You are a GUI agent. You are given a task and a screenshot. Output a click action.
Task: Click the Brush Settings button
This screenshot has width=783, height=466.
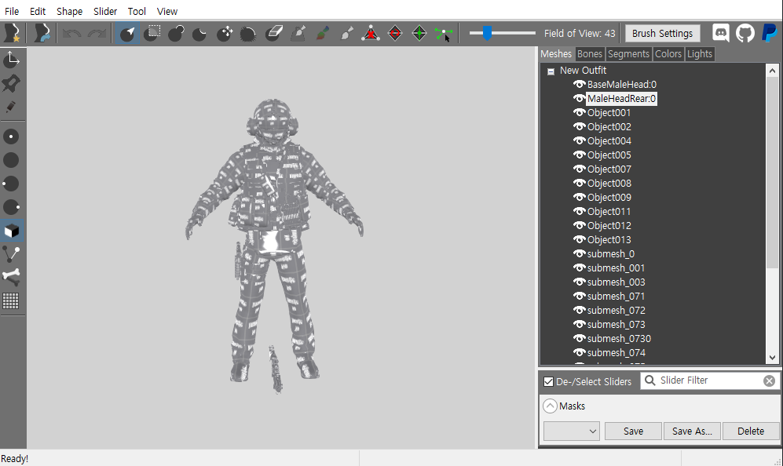click(662, 34)
